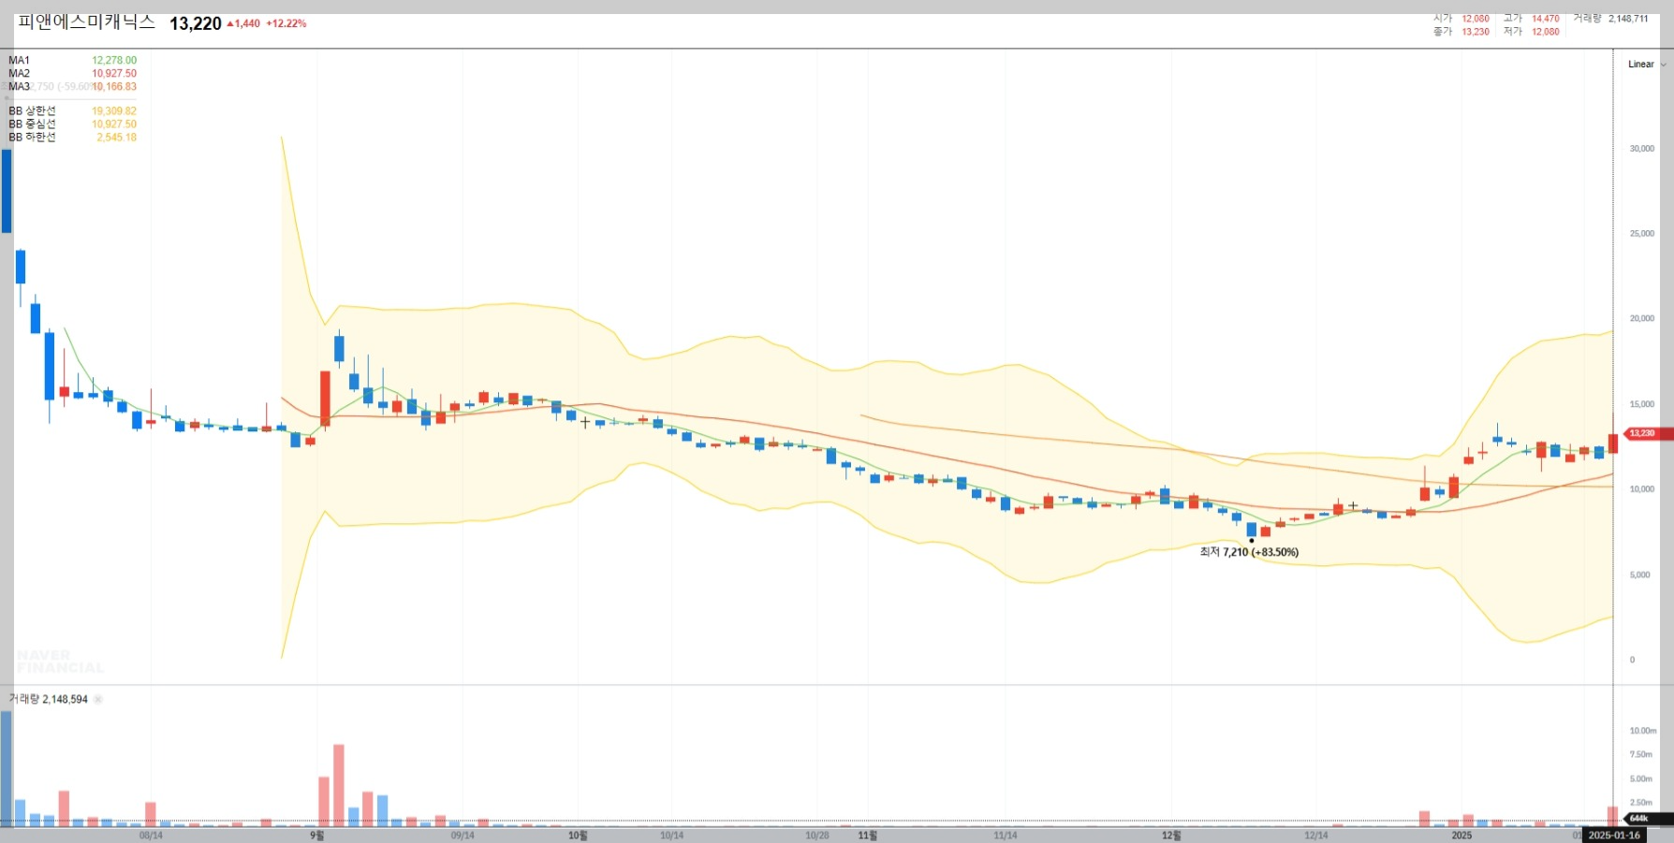Click the MA1 indicator label

pos(19,60)
